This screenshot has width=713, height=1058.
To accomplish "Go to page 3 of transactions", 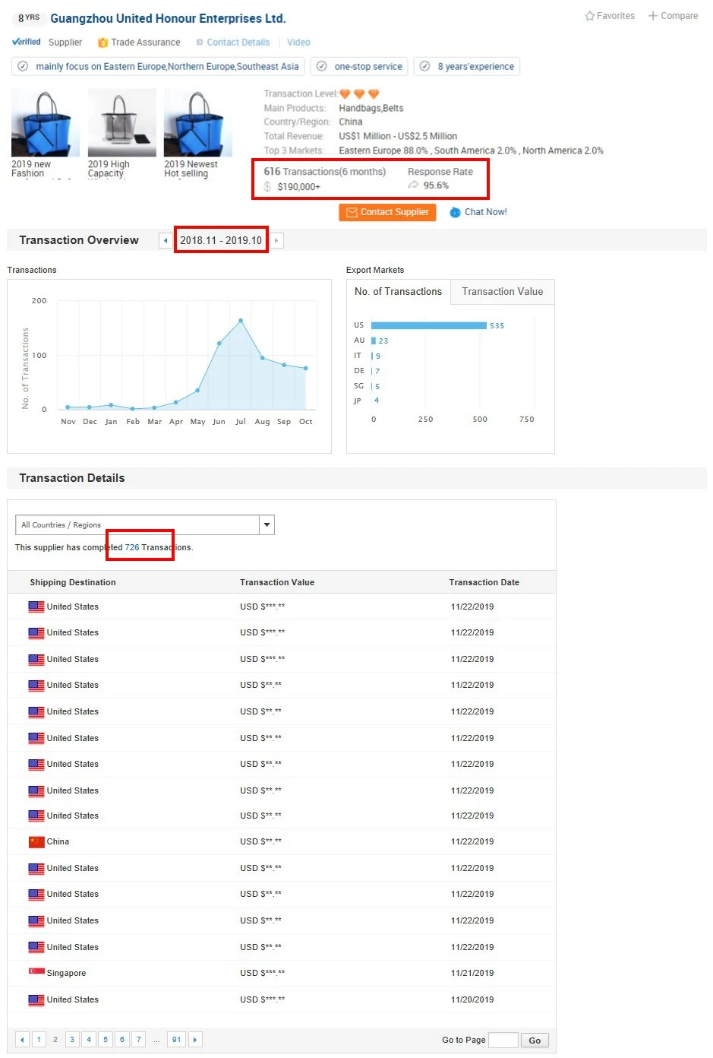I will click(72, 1040).
